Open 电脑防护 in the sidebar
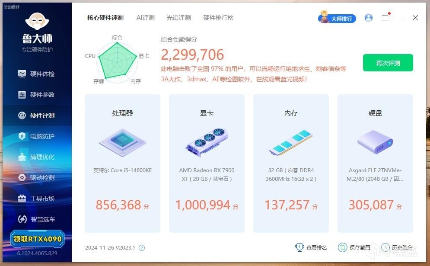Viewport: 430px width, 266px height. point(37,136)
